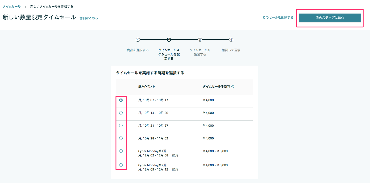Click the 月, 10月 21 - 10月 27 row text
Screen dimensions: 370x183
pyautogui.click(x=153, y=126)
